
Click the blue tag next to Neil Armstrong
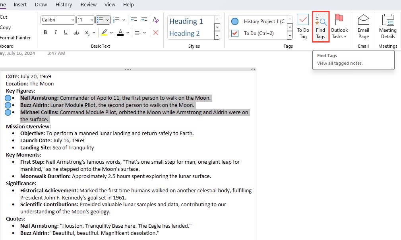click(8, 98)
